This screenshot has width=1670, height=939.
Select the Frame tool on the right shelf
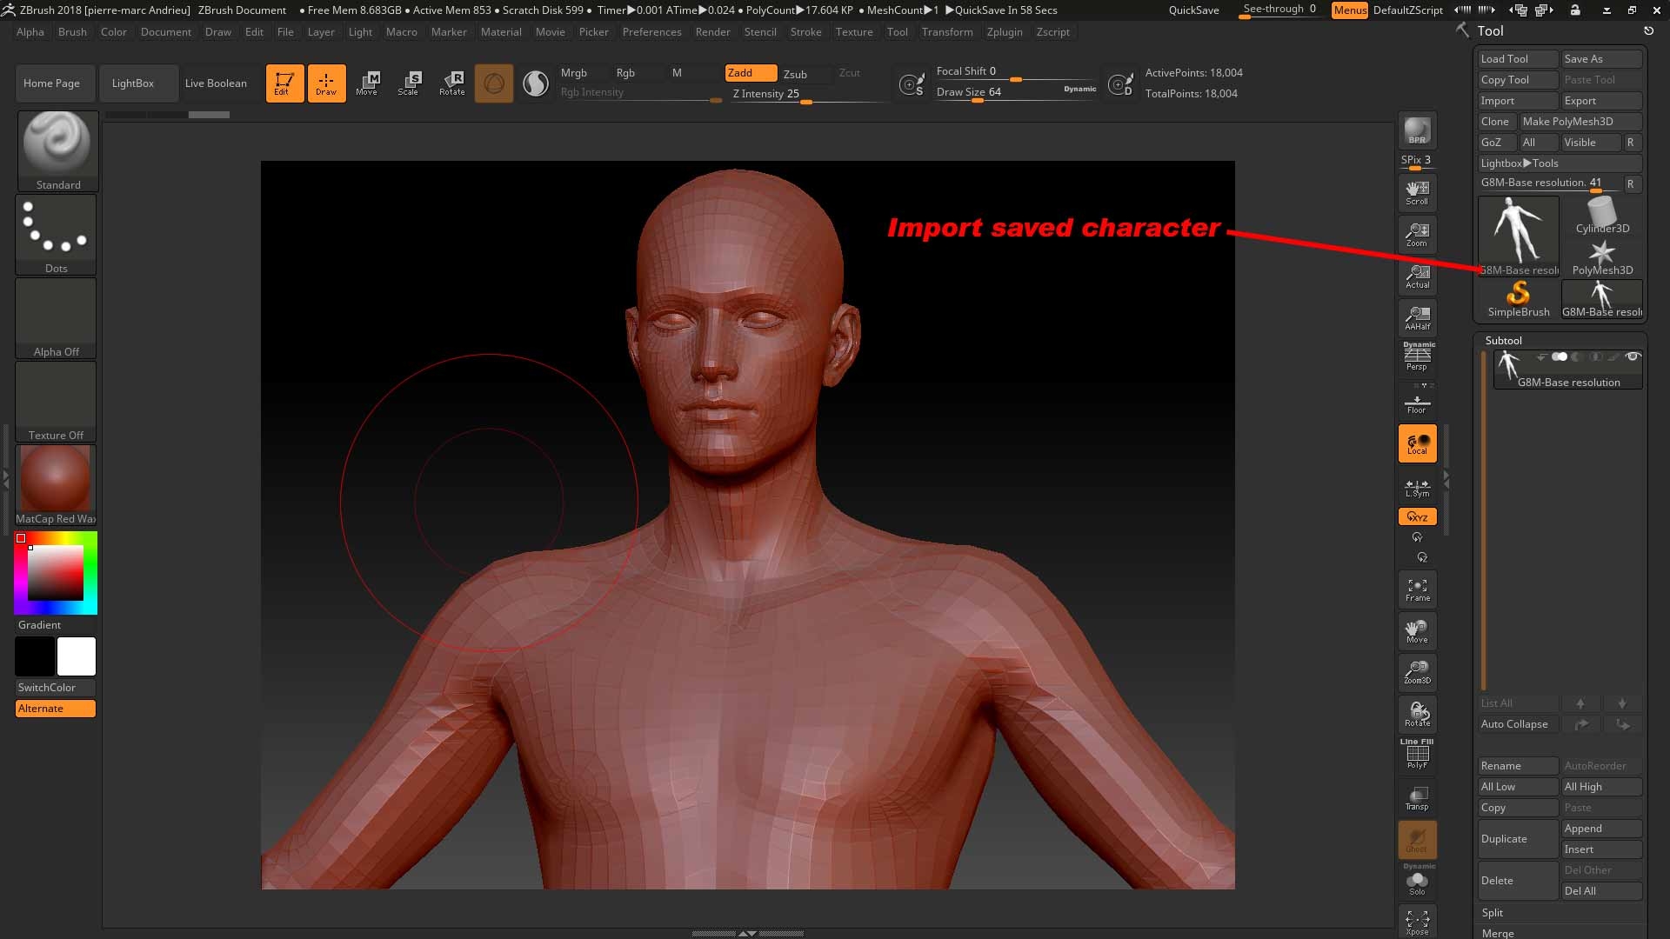[x=1417, y=588]
